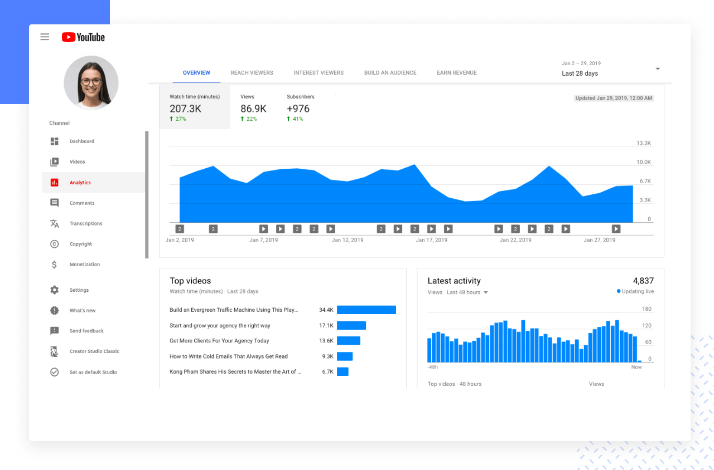Open Creator Studio Classic link

(x=94, y=351)
